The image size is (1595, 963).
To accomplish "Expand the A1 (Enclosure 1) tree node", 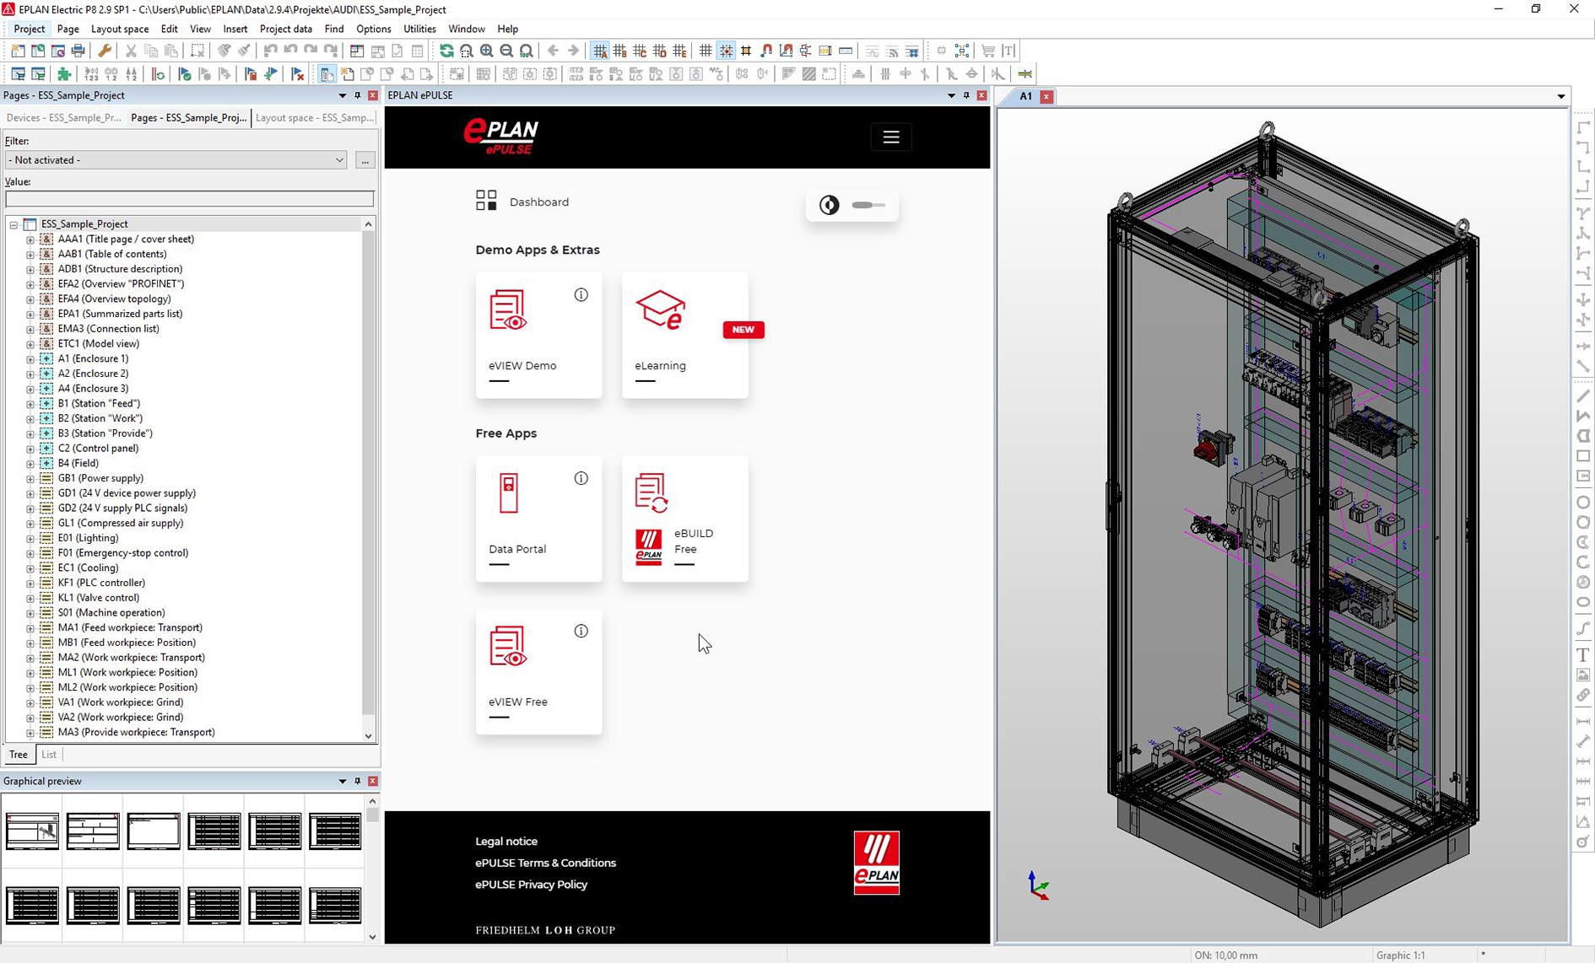I will pos(30,359).
